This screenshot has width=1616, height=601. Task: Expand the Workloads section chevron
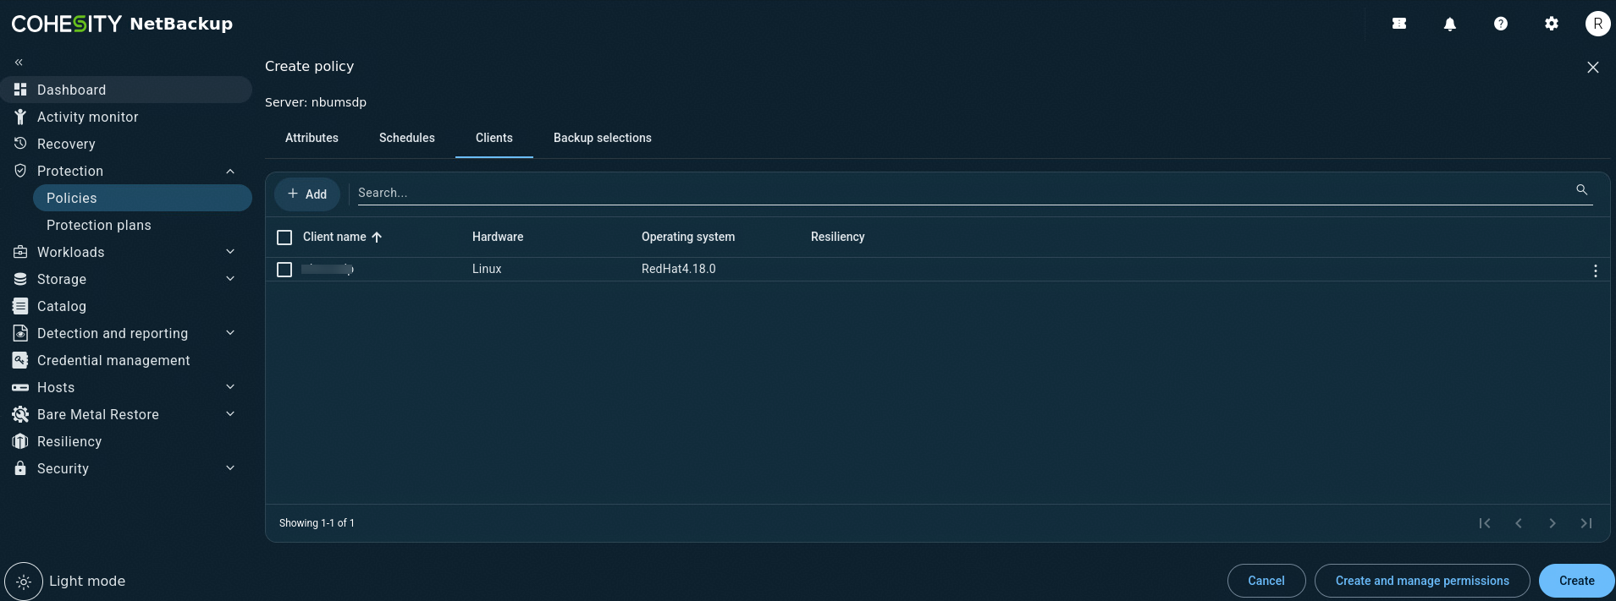230,252
